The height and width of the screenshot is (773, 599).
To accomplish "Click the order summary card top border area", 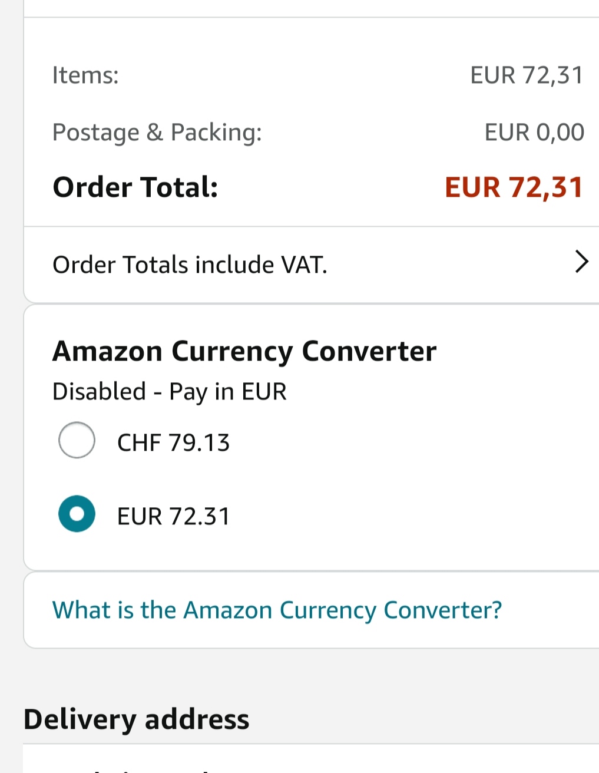I will tap(311, 18).
